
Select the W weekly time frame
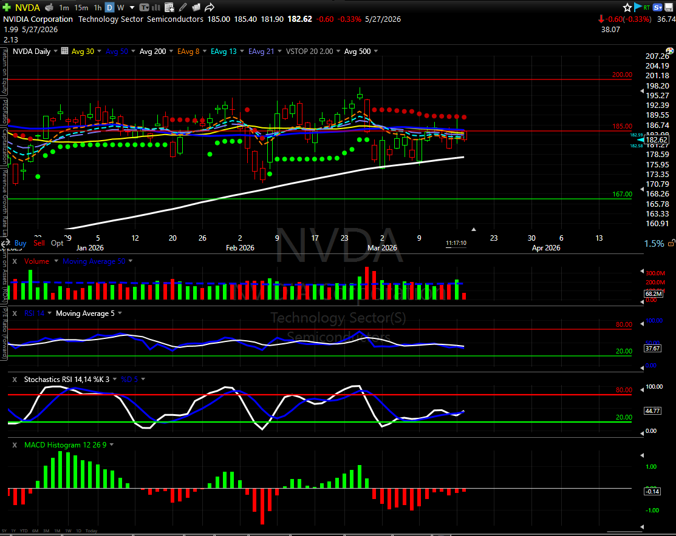(121, 8)
